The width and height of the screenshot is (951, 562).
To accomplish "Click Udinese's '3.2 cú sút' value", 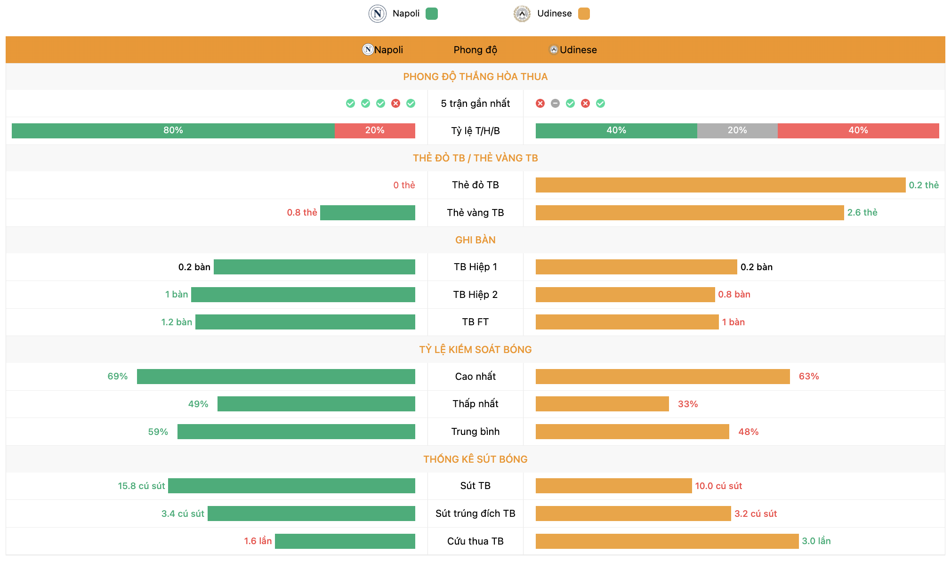I will point(756,514).
